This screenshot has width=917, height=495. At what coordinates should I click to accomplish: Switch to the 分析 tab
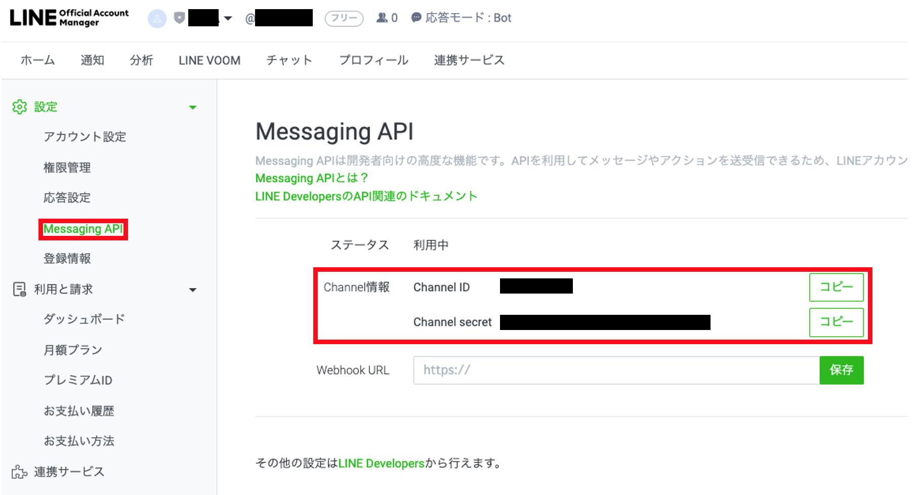coord(141,60)
